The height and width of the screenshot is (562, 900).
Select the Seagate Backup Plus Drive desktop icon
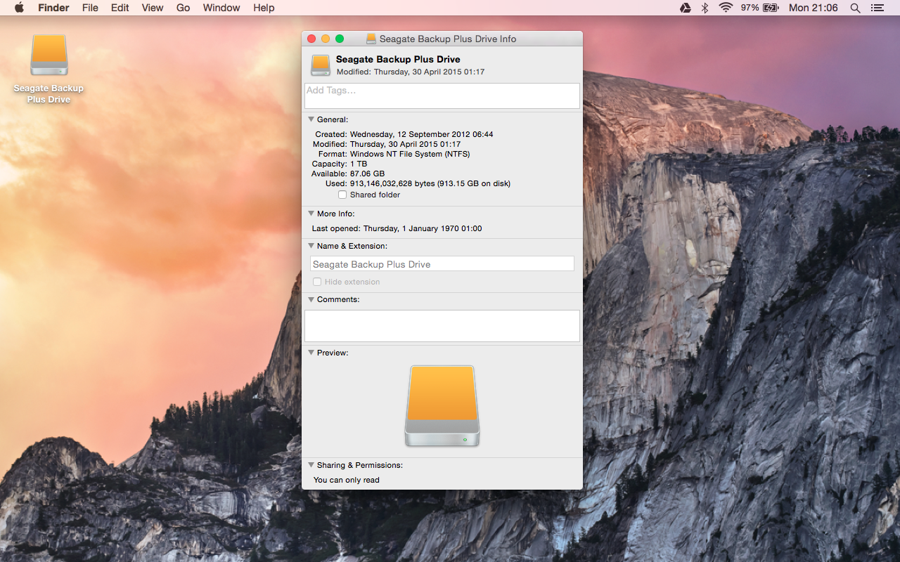49,55
